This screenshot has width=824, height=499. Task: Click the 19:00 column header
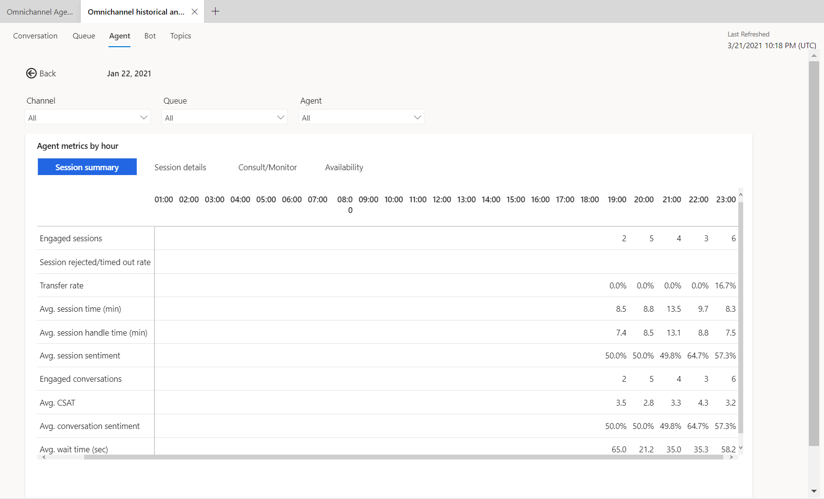tap(617, 199)
